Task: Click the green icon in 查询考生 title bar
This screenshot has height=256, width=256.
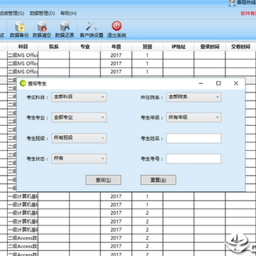Action: point(23,83)
